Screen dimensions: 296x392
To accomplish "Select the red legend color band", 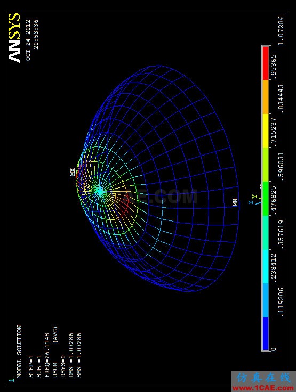I will coord(266,63).
